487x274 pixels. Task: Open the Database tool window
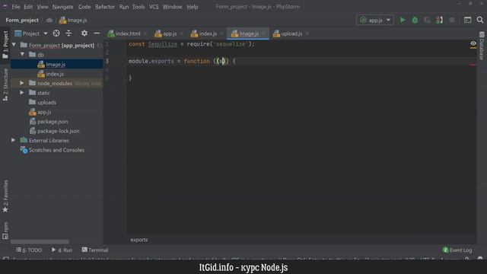(482, 46)
